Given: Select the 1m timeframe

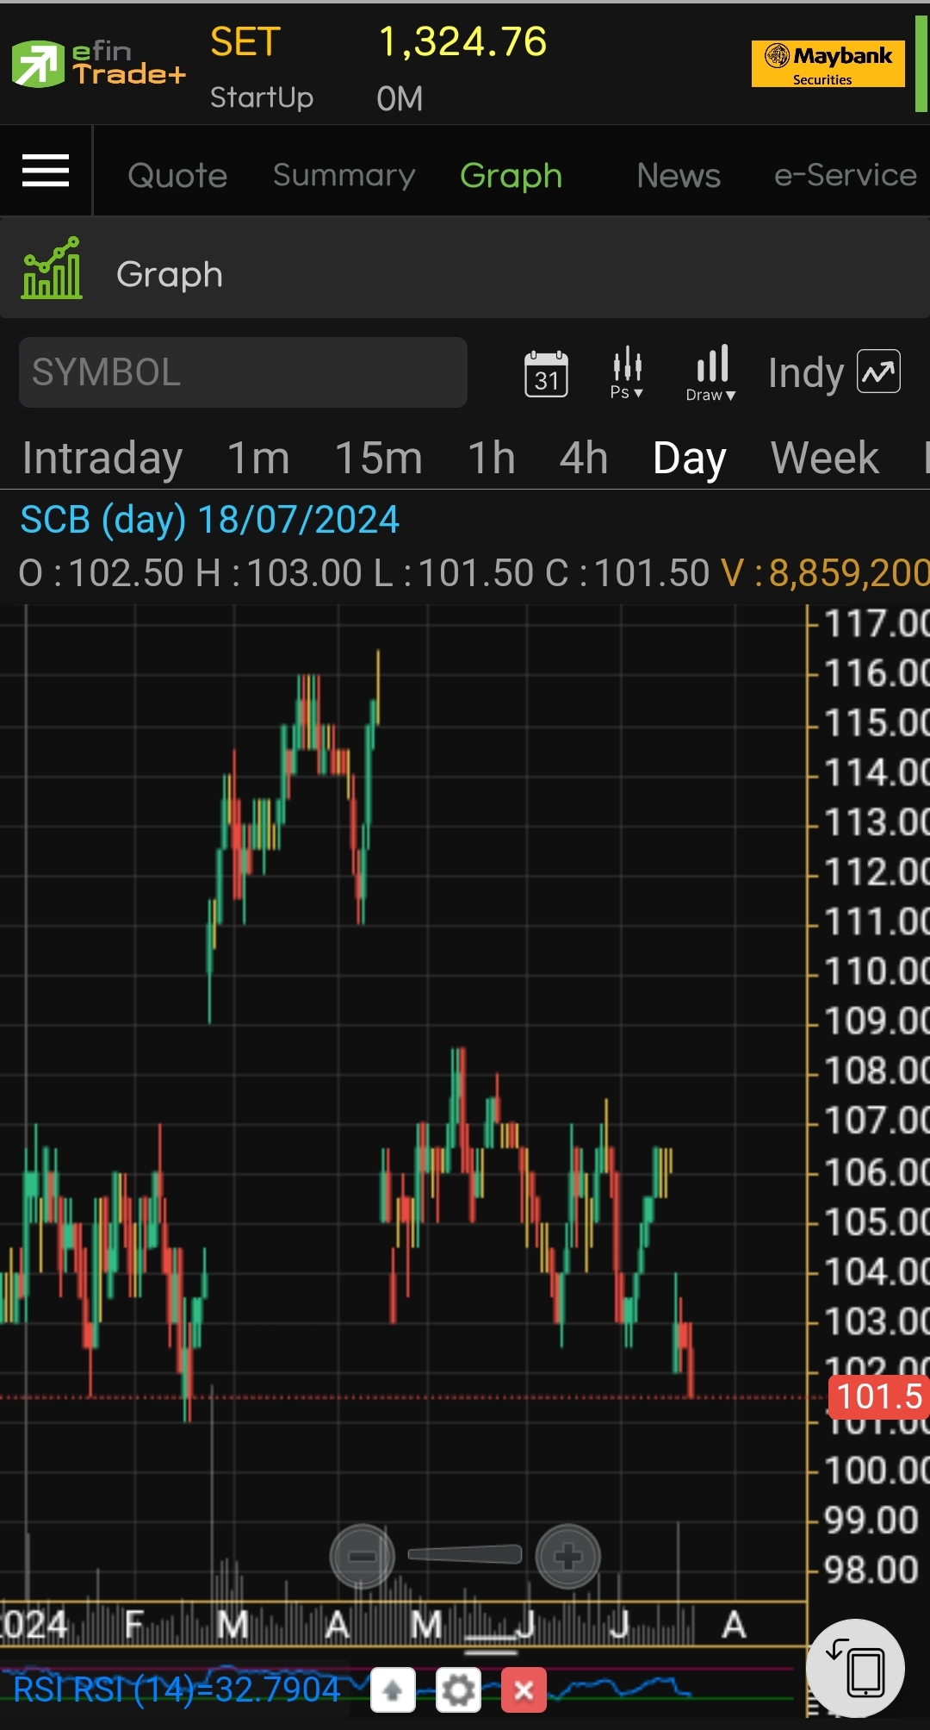Looking at the screenshot, I should coord(258,458).
